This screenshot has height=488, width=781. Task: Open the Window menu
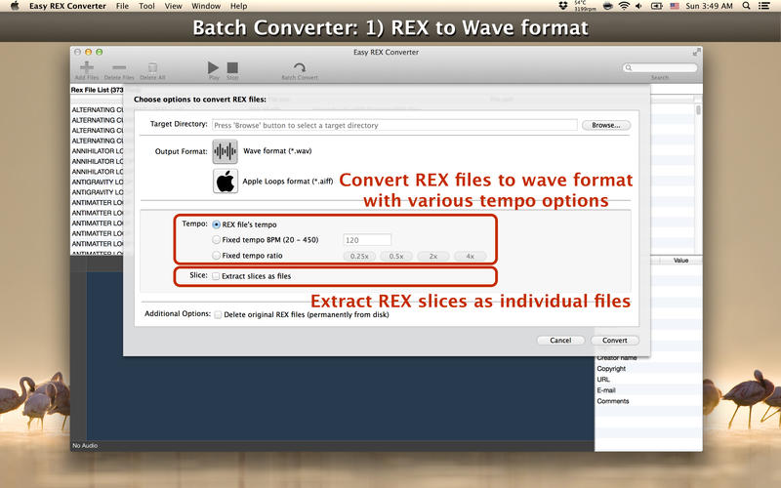206,6
